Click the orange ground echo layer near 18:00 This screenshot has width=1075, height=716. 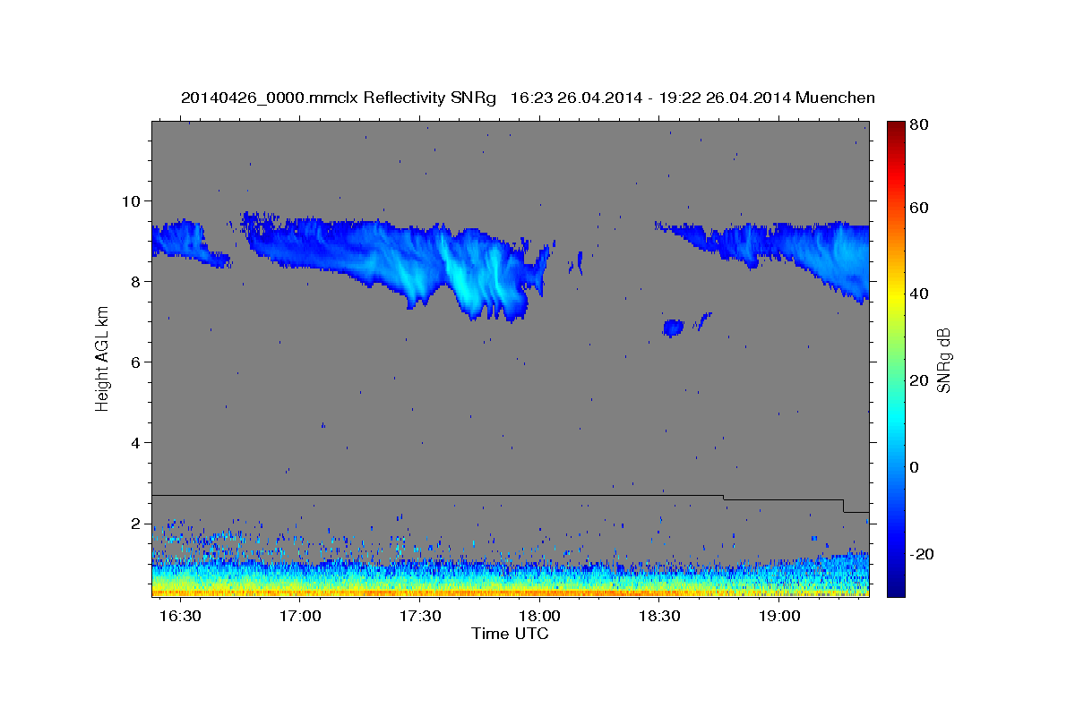tap(540, 592)
